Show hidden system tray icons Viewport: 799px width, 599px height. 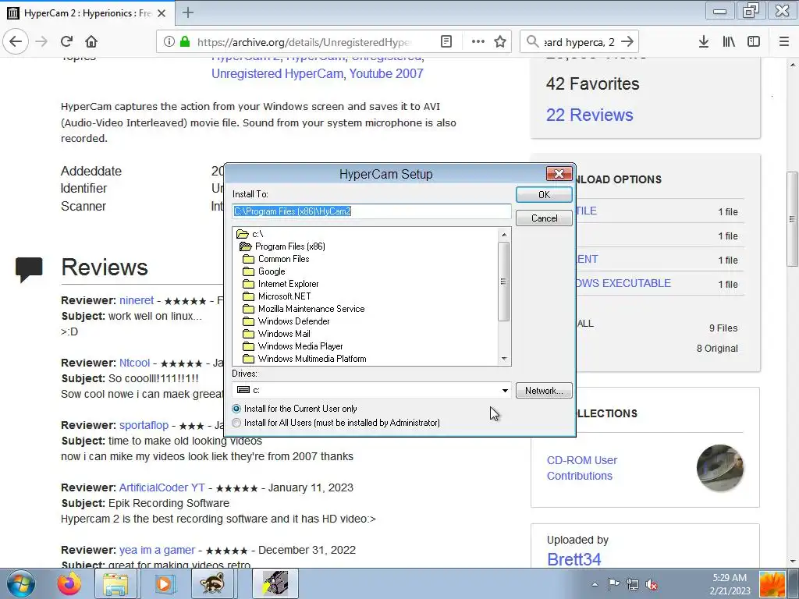click(x=595, y=584)
